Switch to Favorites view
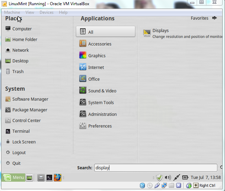The height and width of the screenshot is (191, 225). coord(204,18)
